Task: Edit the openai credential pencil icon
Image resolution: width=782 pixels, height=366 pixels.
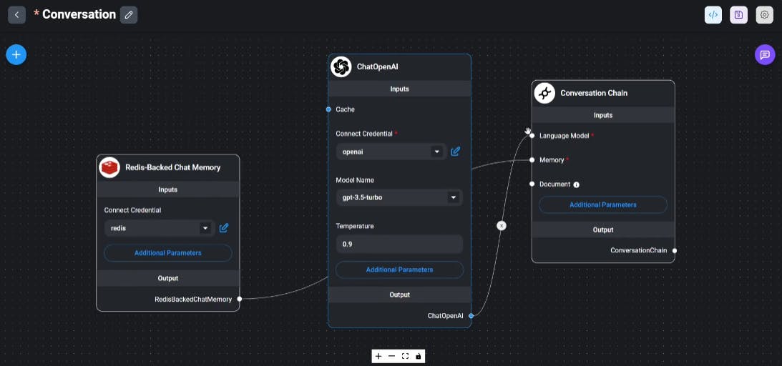Action: (x=456, y=152)
